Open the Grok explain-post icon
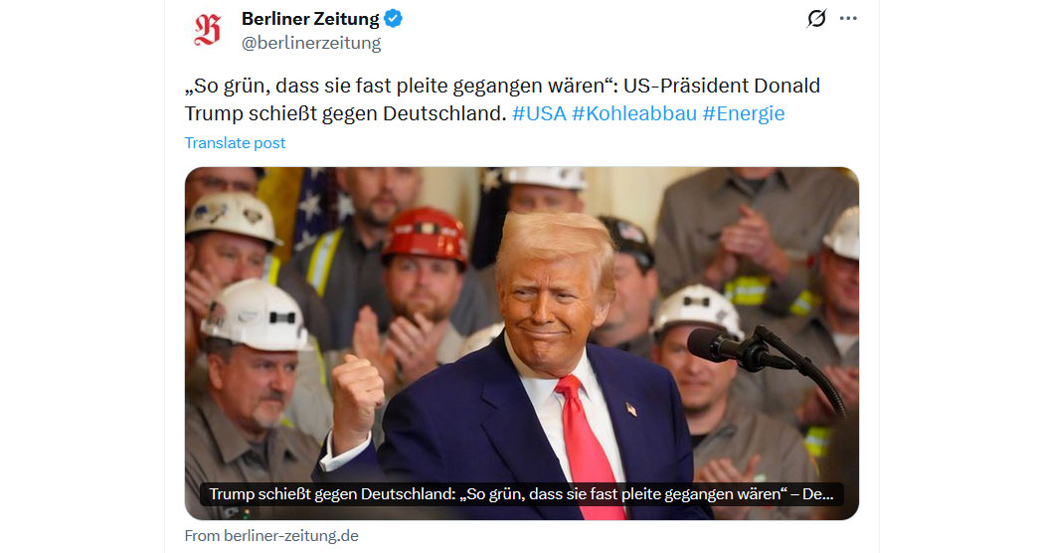 click(816, 19)
